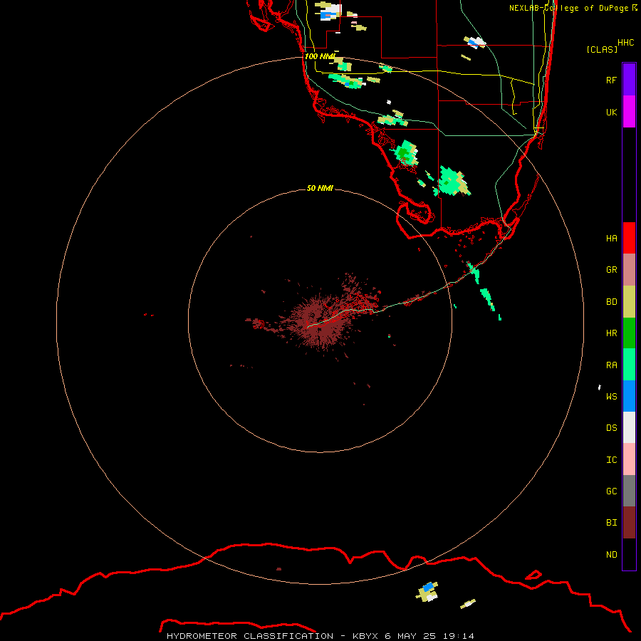Select the BD yellow legend block
The width and height of the screenshot is (641, 641).
(629, 302)
